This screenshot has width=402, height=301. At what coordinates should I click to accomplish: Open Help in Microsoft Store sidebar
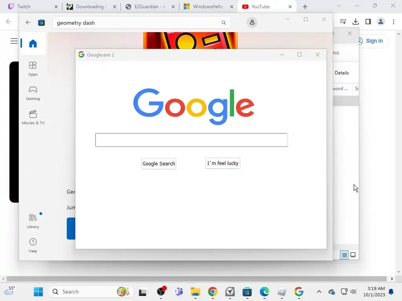[33, 245]
